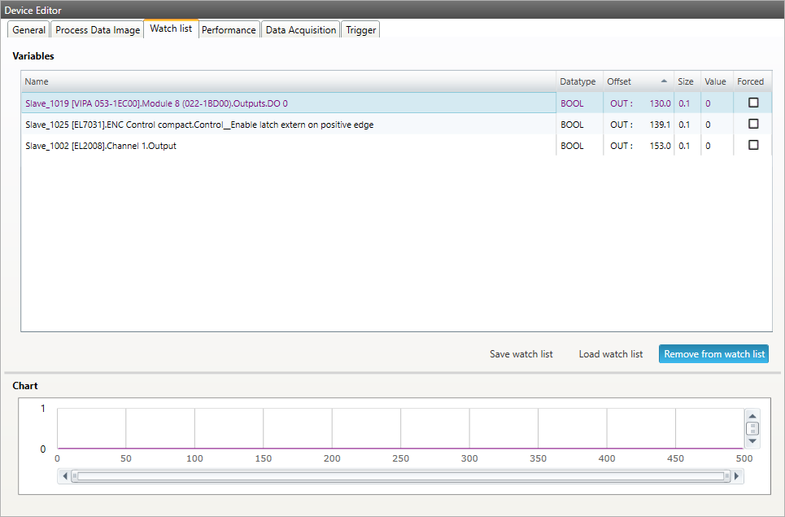Image resolution: width=785 pixels, height=517 pixels.
Task: Click the chart's horizontal scrollbar thumb
Action: (x=403, y=475)
